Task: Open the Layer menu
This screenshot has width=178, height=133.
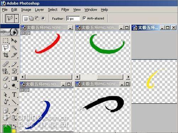Action: tap(39, 10)
